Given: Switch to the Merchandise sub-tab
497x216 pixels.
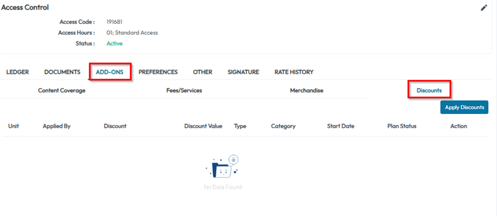Looking at the screenshot, I should [306, 90].
